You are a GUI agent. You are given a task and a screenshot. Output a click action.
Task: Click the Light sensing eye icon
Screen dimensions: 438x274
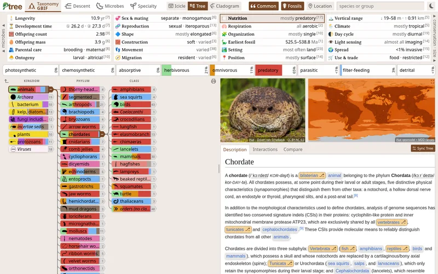tap(331, 42)
